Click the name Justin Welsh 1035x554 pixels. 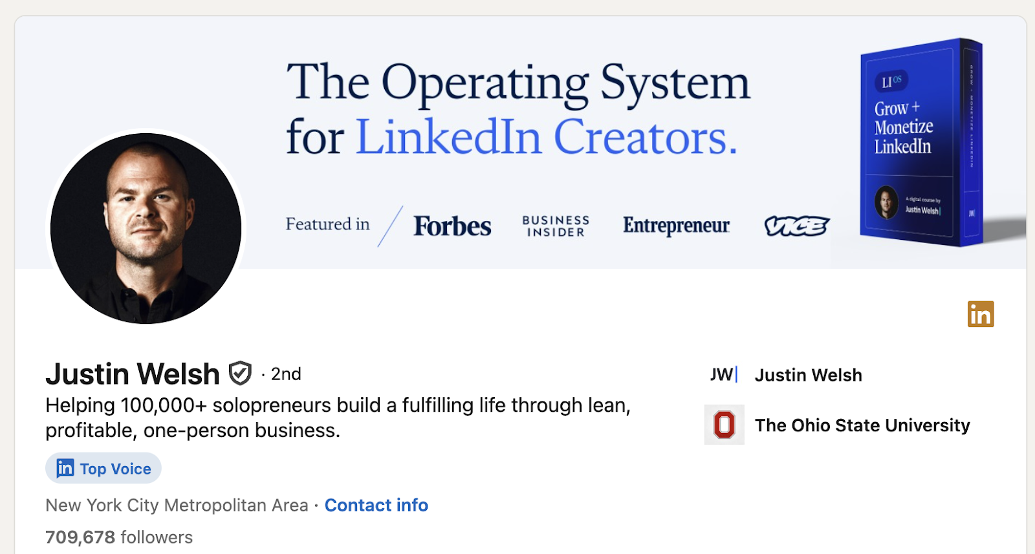[132, 373]
